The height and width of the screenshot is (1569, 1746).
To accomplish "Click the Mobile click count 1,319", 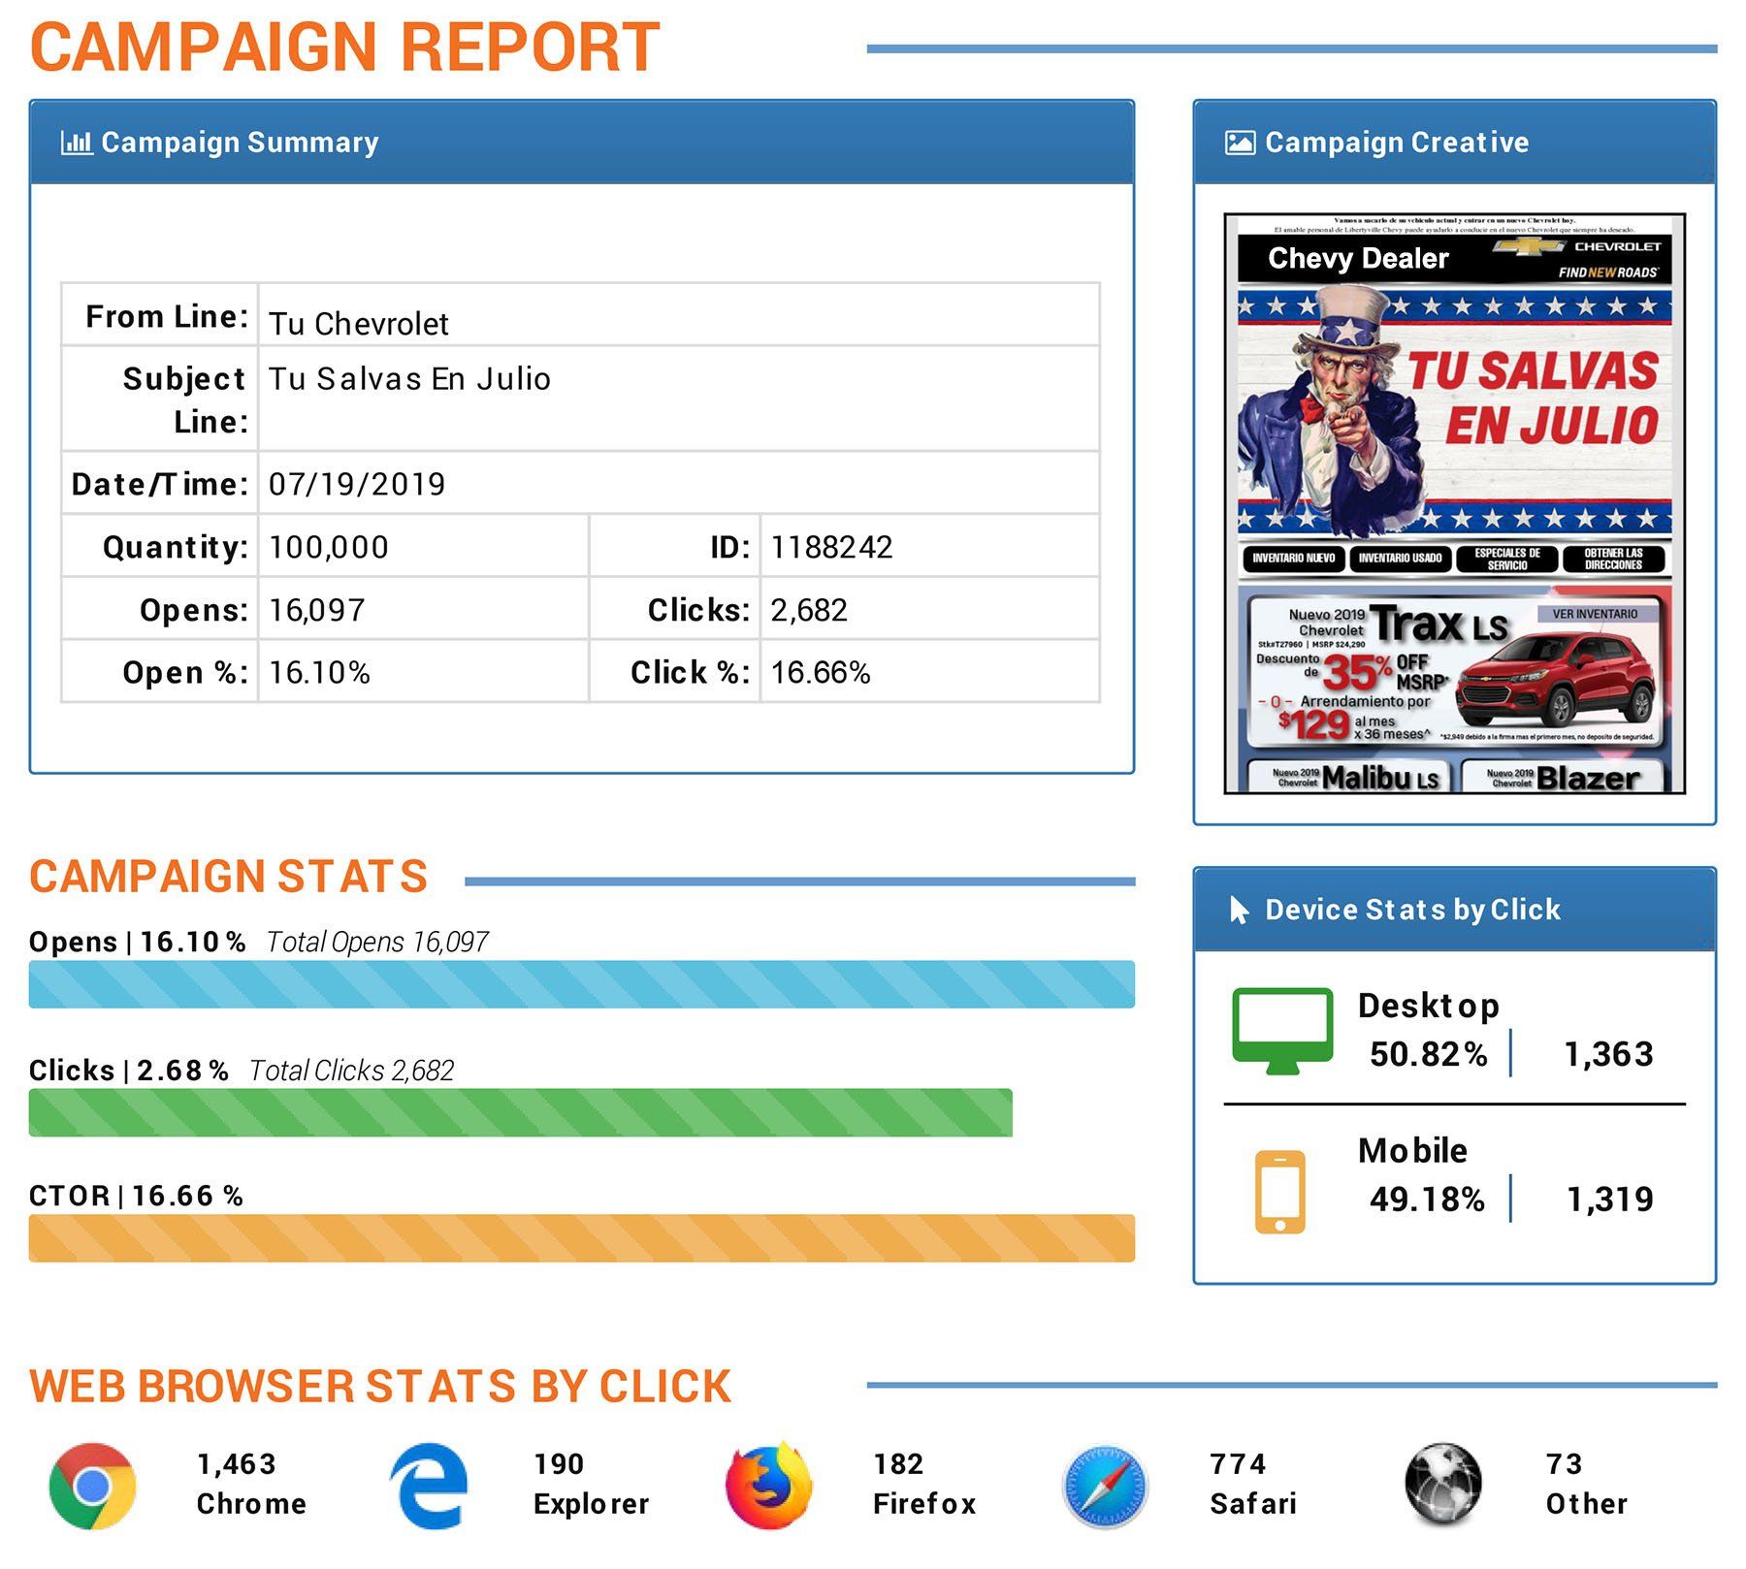I will pos(1609,1200).
